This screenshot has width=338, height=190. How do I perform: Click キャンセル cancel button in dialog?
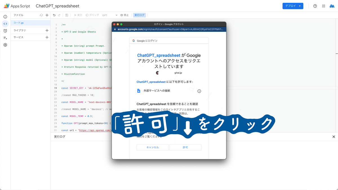click(153, 147)
